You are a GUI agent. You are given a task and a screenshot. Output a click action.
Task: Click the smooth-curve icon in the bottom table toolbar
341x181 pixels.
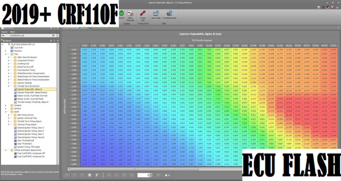82,175
